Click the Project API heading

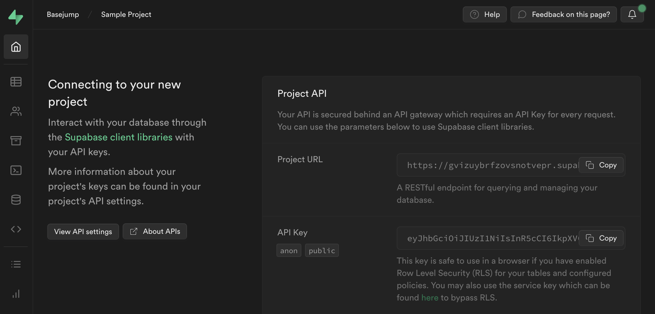point(302,93)
